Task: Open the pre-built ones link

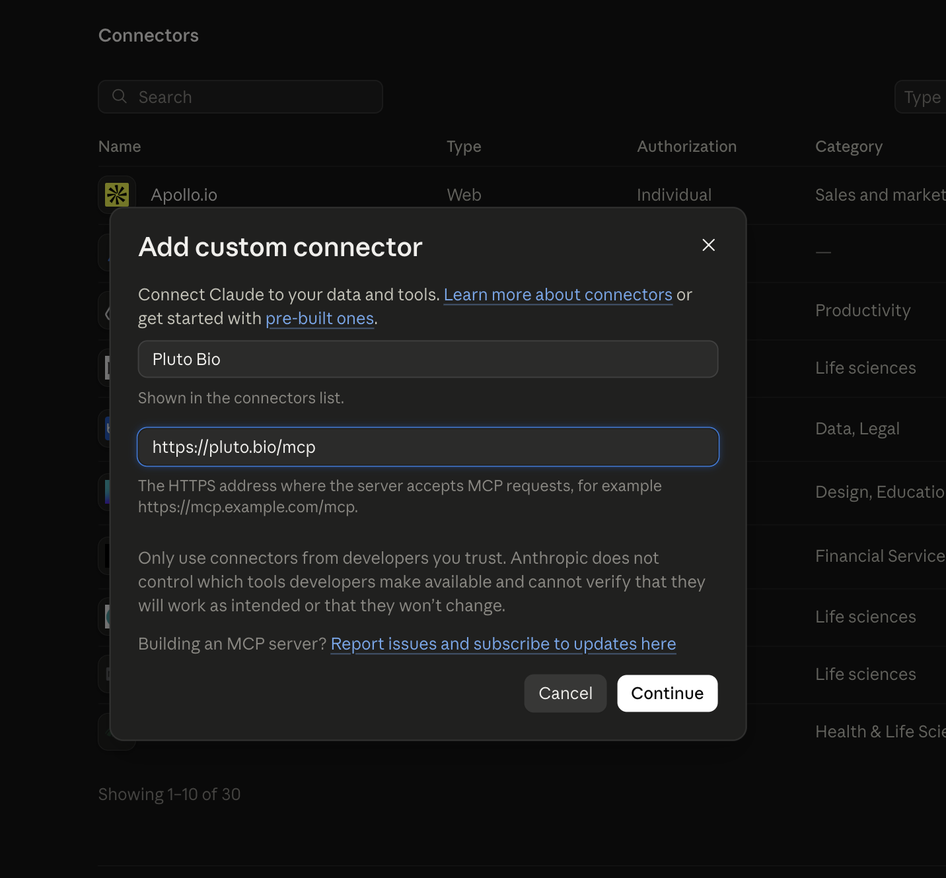Action: tap(320, 318)
